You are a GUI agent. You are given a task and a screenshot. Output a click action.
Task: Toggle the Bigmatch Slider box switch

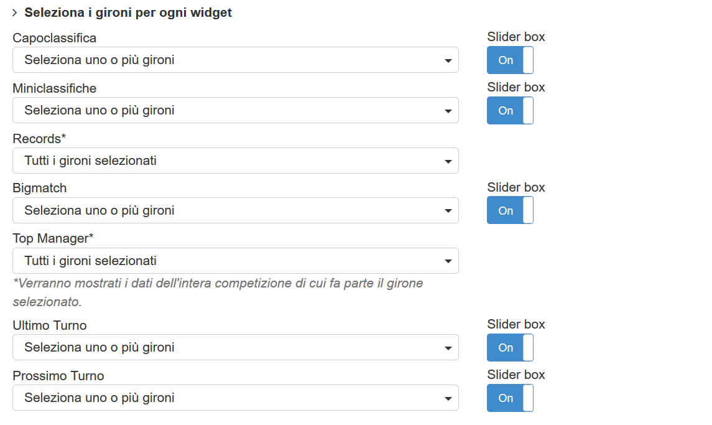tap(510, 211)
